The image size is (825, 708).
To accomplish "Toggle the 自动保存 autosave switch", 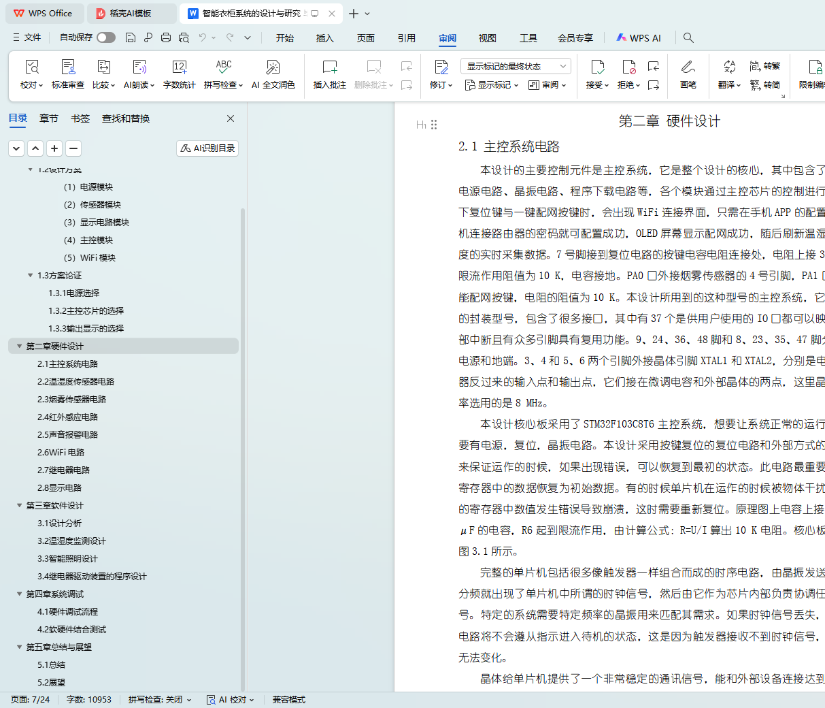I will (x=105, y=37).
